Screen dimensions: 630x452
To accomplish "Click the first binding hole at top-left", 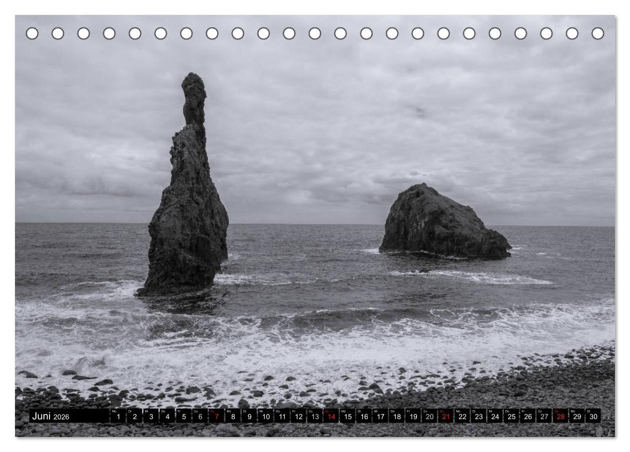I will (x=32, y=33).
